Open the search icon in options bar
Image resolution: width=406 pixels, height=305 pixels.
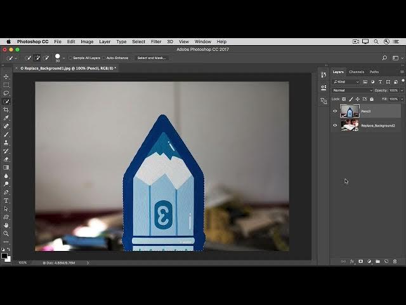[384, 58]
